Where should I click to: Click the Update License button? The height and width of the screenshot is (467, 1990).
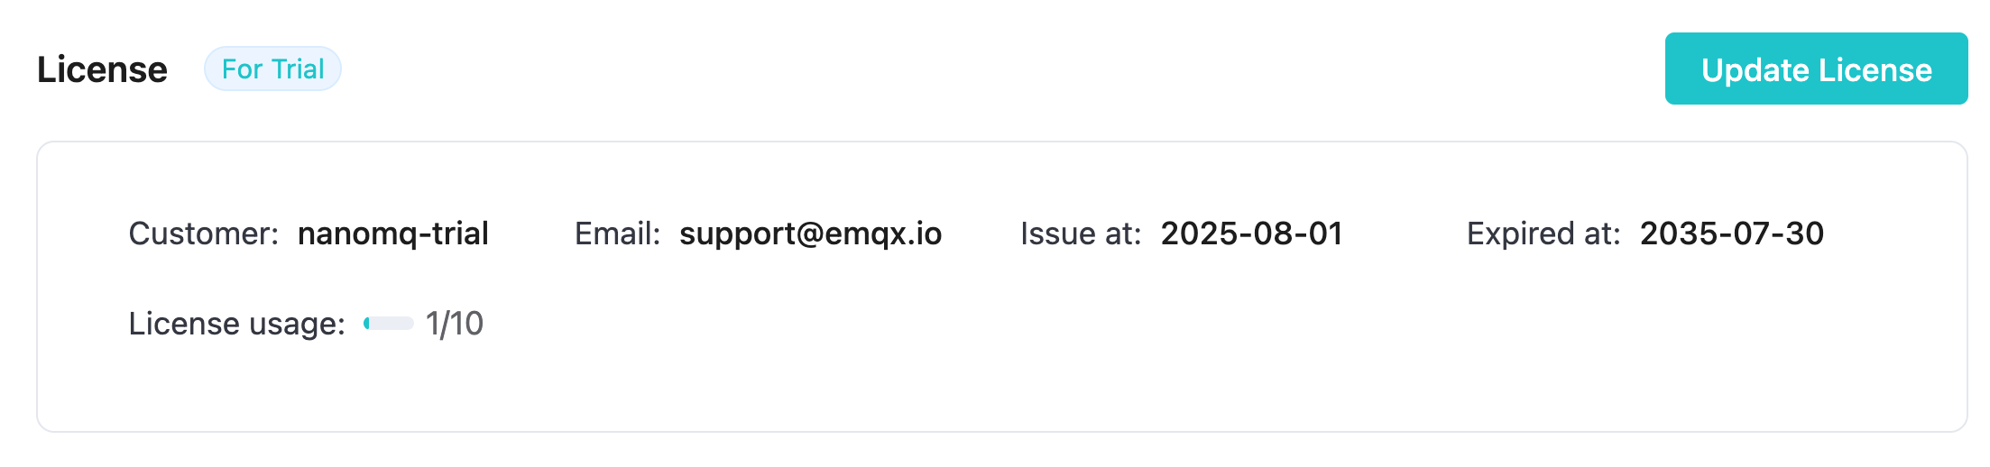coord(1816,69)
